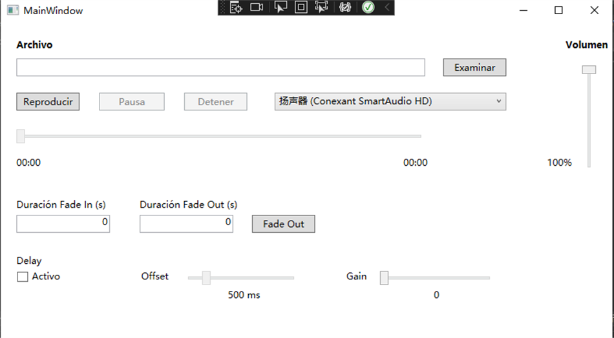This screenshot has width=614, height=338.
Task: Click the Hot Reload braces icon
Action: (345, 8)
